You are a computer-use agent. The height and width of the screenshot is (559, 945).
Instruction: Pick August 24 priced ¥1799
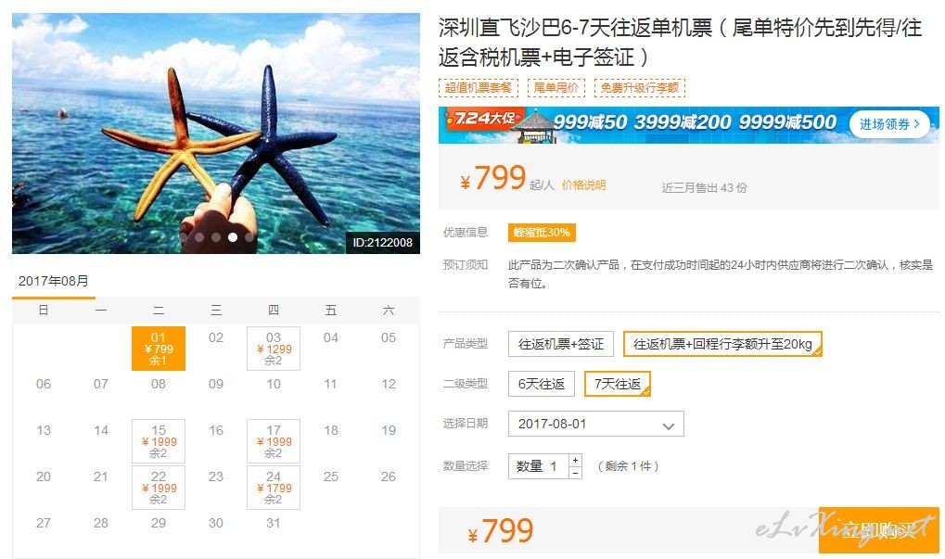coord(274,488)
